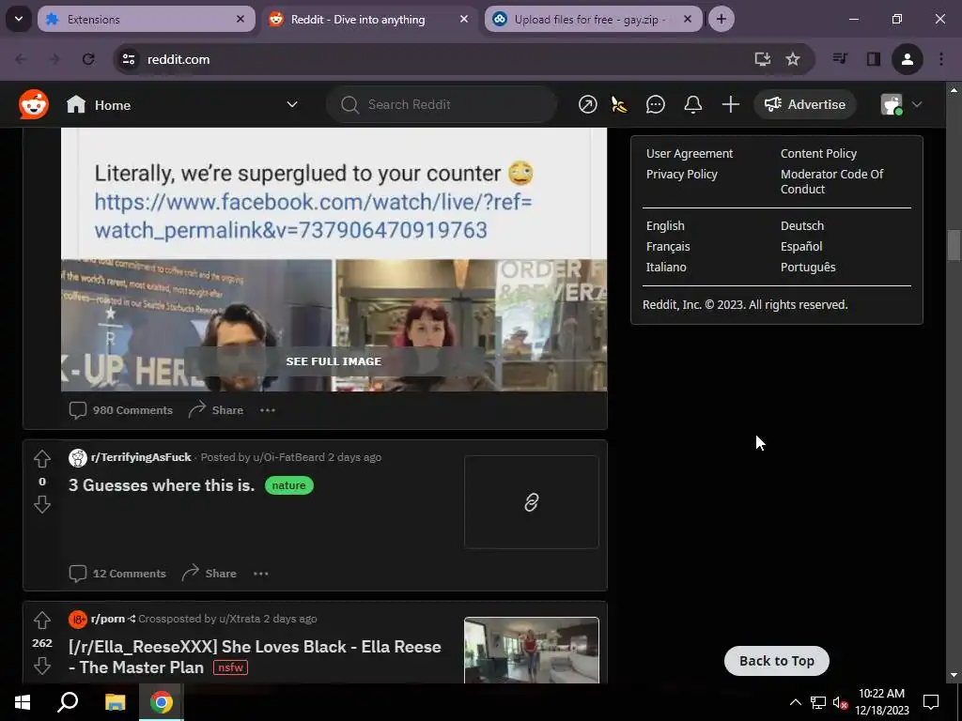Open the Chrome profile icon
The image size is (962, 721).
tap(907, 59)
